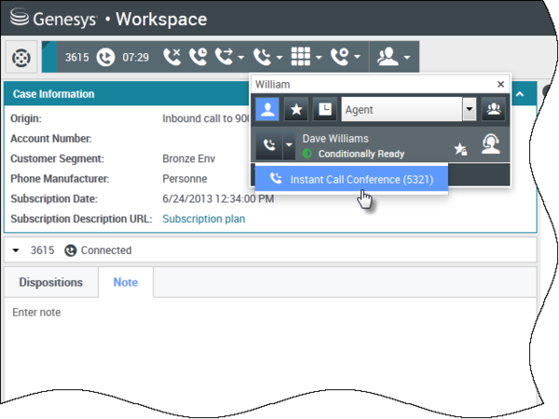The image size is (559, 419).
Task: Open the Agent type dropdown
Action: 470,110
